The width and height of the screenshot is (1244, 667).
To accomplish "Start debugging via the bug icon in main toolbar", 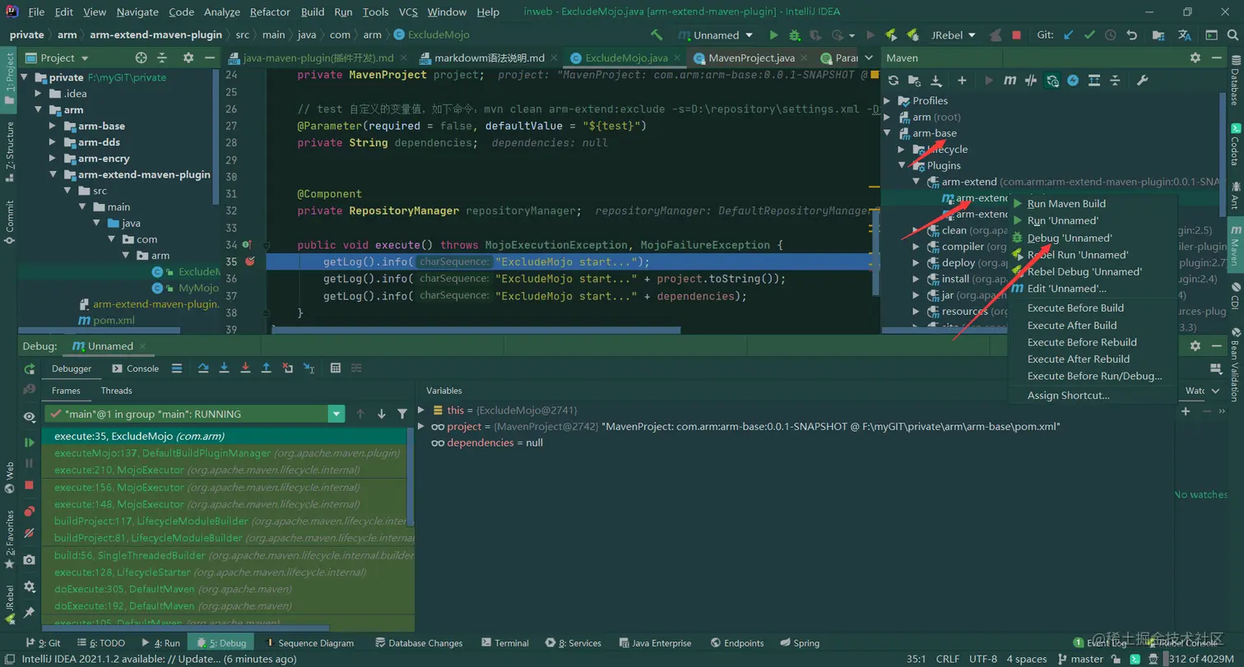I will [x=795, y=35].
